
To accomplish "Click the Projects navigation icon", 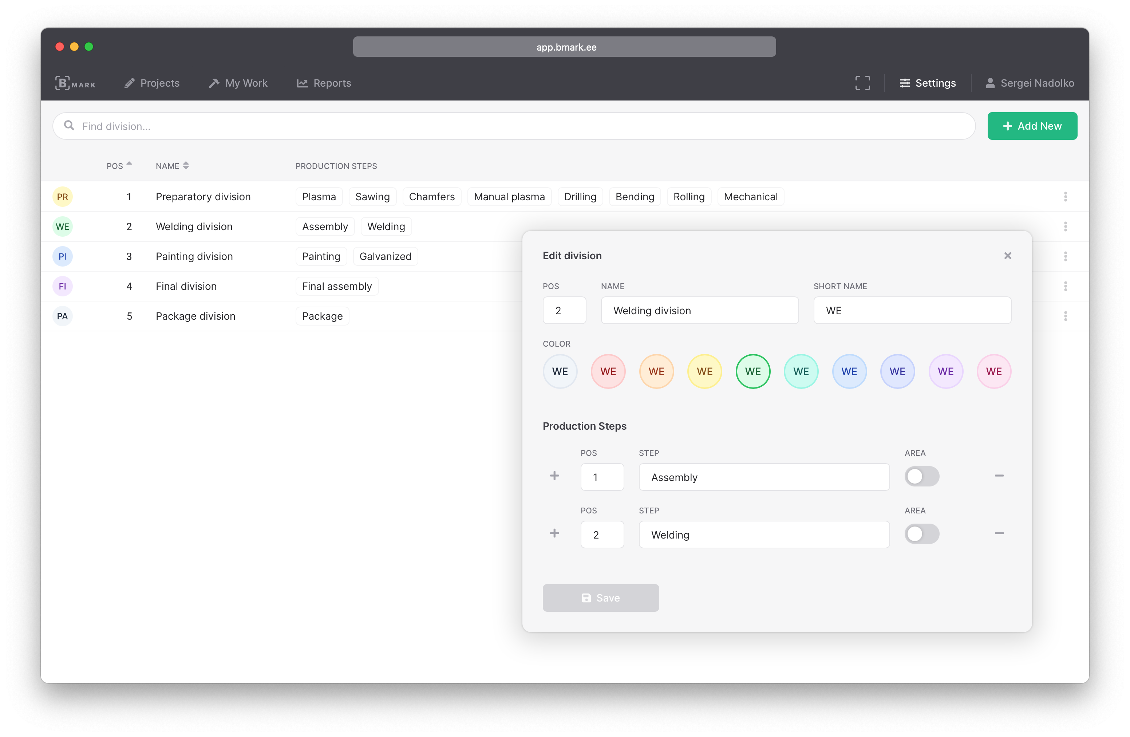I will (x=129, y=82).
